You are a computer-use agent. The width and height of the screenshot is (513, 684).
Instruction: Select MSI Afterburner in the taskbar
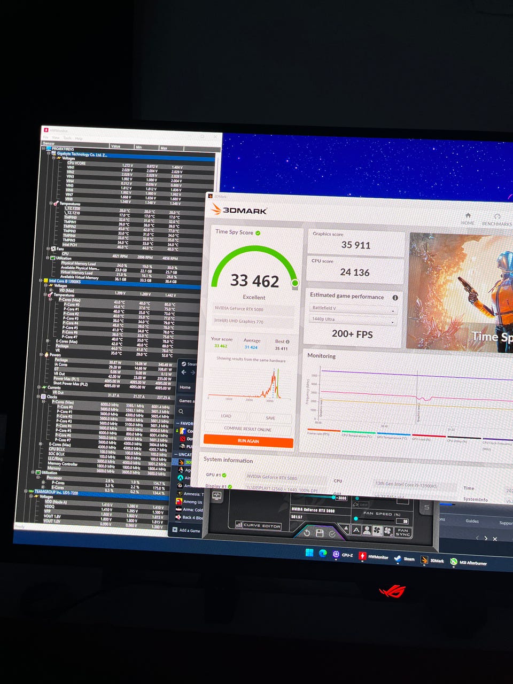coord(469,562)
